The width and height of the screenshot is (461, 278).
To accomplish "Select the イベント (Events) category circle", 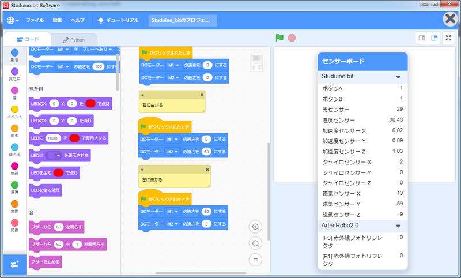I will [15, 109].
